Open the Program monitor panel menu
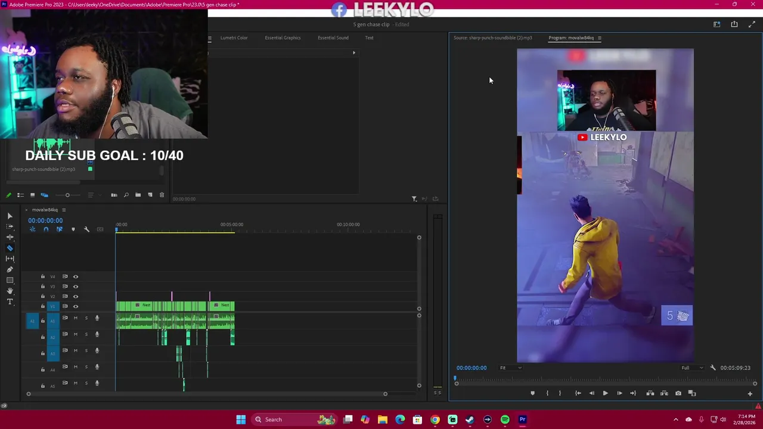This screenshot has height=429, width=763. click(599, 38)
